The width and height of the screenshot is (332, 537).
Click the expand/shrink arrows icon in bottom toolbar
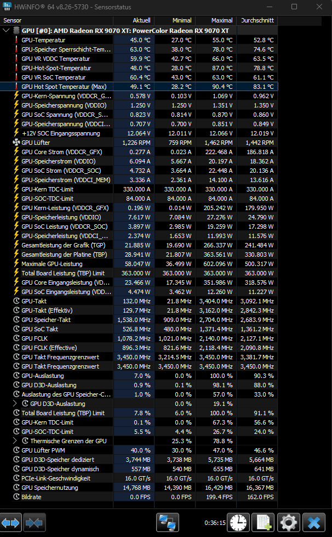pyautogui.click(x=10, y=523)
